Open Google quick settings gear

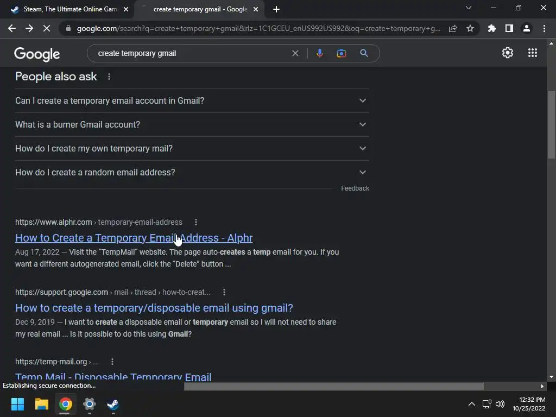pyautogui.click(x=508, y=53)
